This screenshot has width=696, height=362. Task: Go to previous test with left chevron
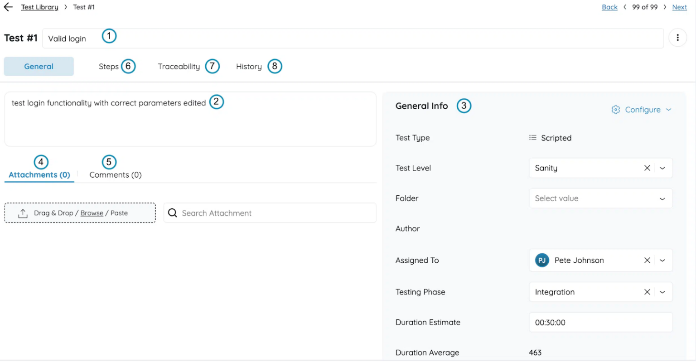tap(625, 7)
